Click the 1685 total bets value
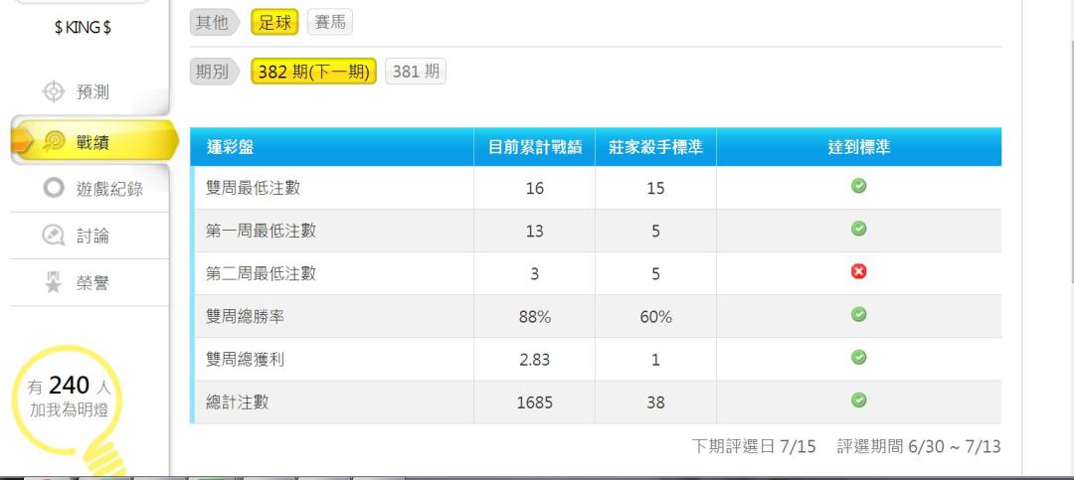1074x480 pixels. click(535, 402)
